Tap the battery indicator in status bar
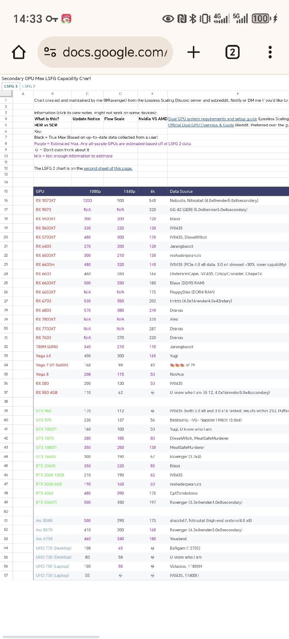This screenshot has width=289, height=639. [261, 18]
